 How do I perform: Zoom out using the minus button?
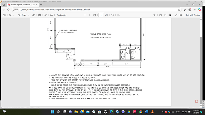85,15
